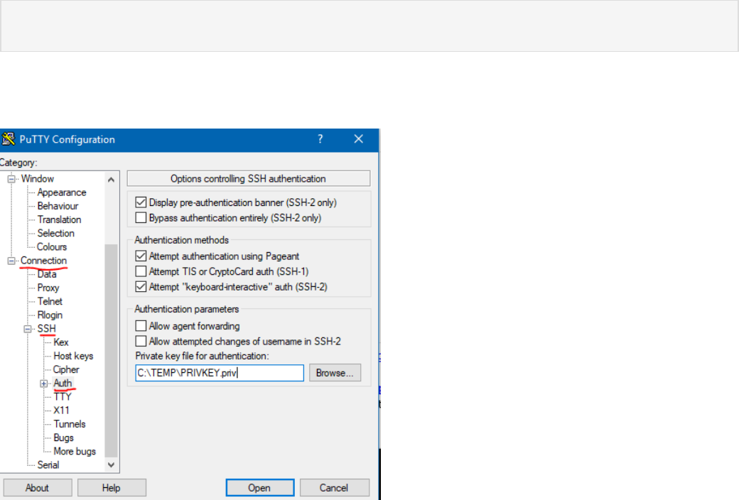The width and height of the screenshot is (739, 500).
Task: Click the Help button
Action: click(x=112, y=488)
